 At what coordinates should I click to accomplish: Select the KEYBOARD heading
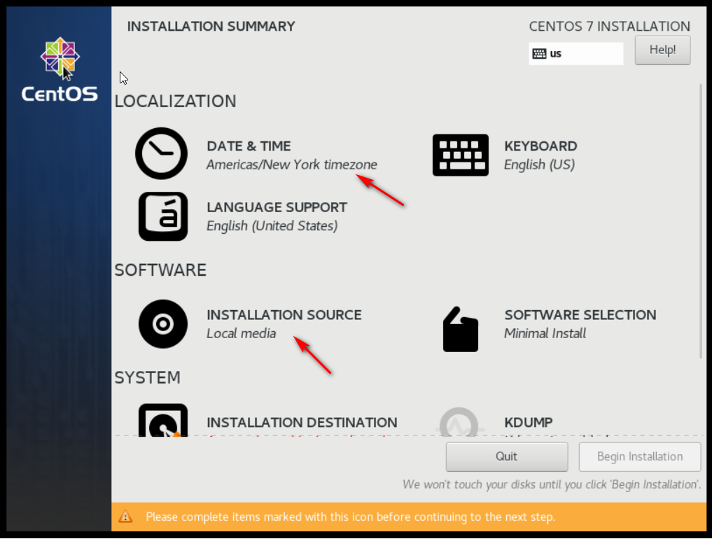pyautogui.click(x=540, y=146)
